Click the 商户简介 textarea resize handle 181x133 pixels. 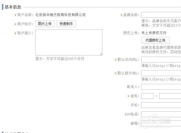[x=101, y=54]
